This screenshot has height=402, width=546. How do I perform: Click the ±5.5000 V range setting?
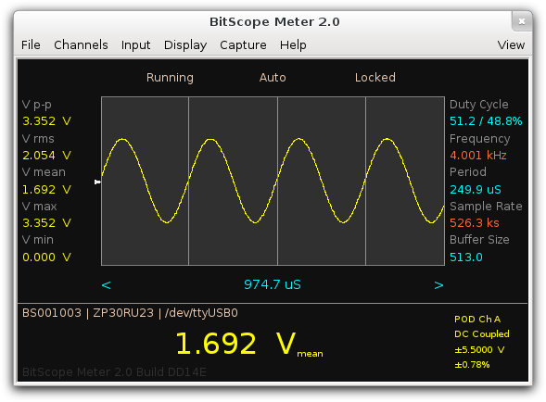[479, 349]
